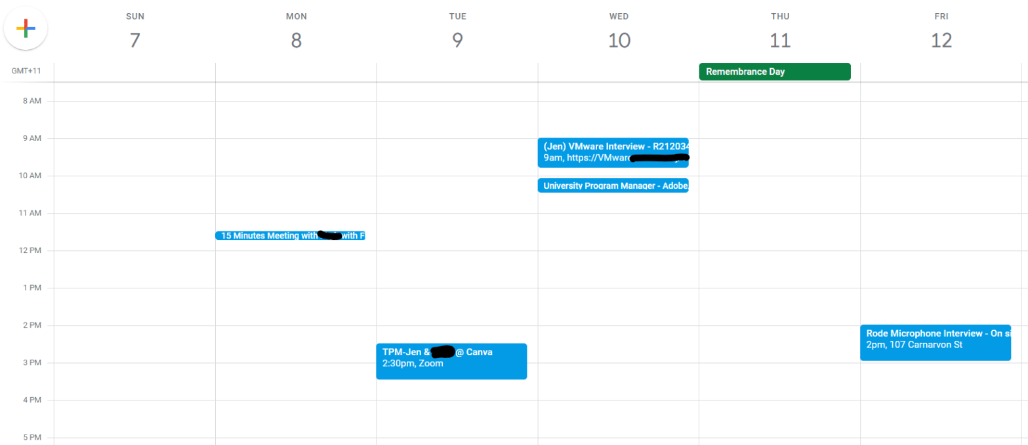Open Thursday 11 day view
The width and height of the screenshot is (1028, 445).
[x=779, y=41]
